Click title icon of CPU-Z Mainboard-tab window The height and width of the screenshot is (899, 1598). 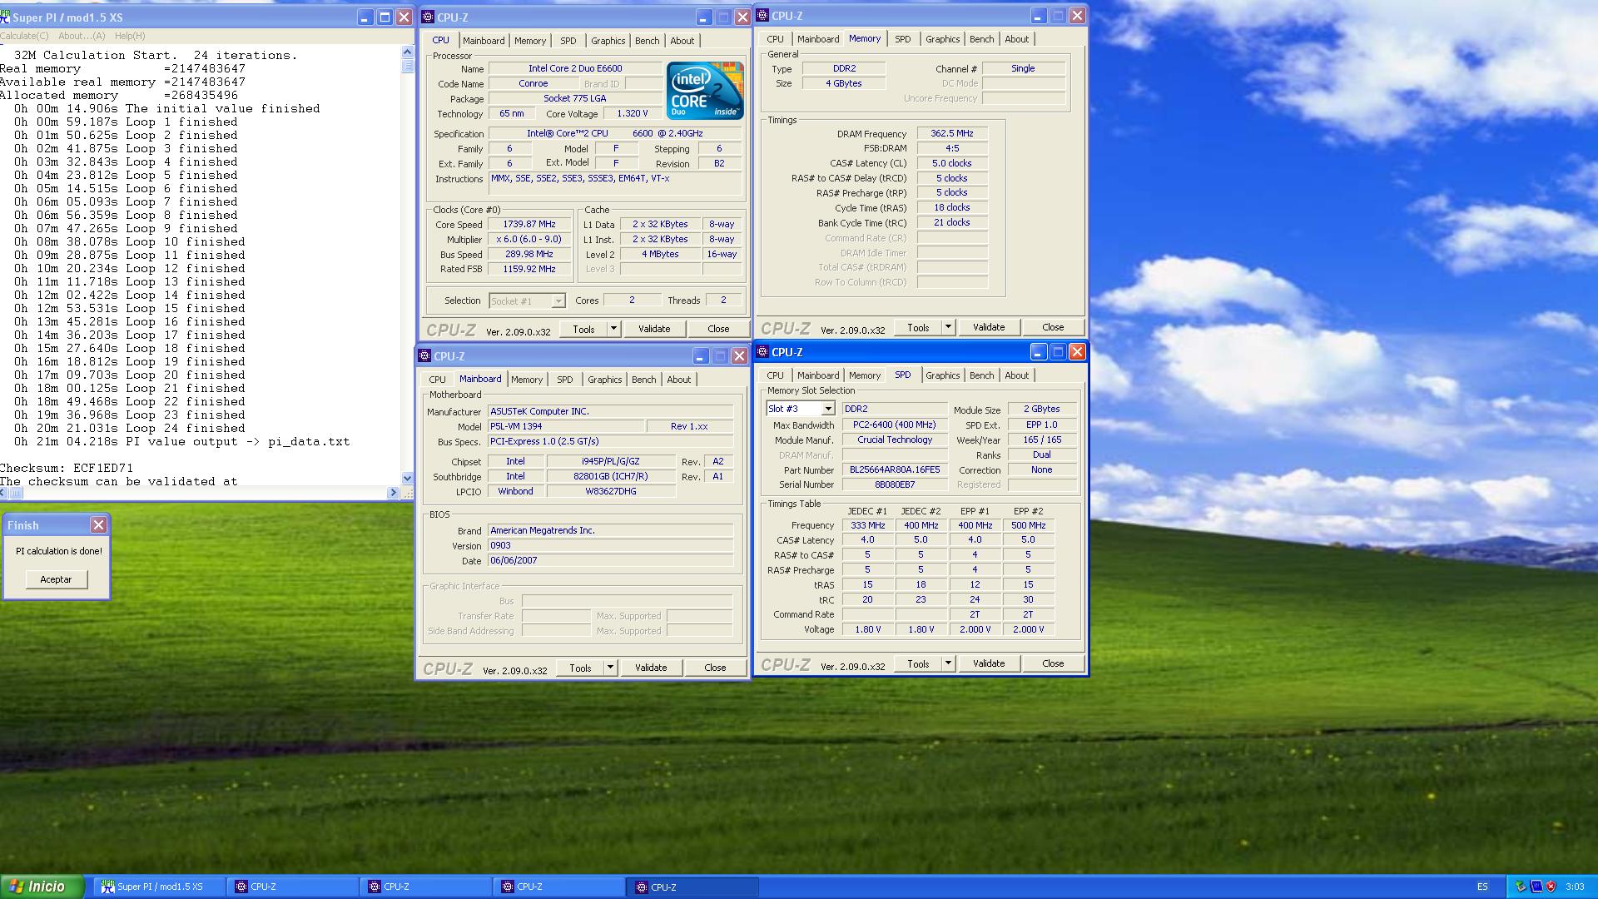424,355
